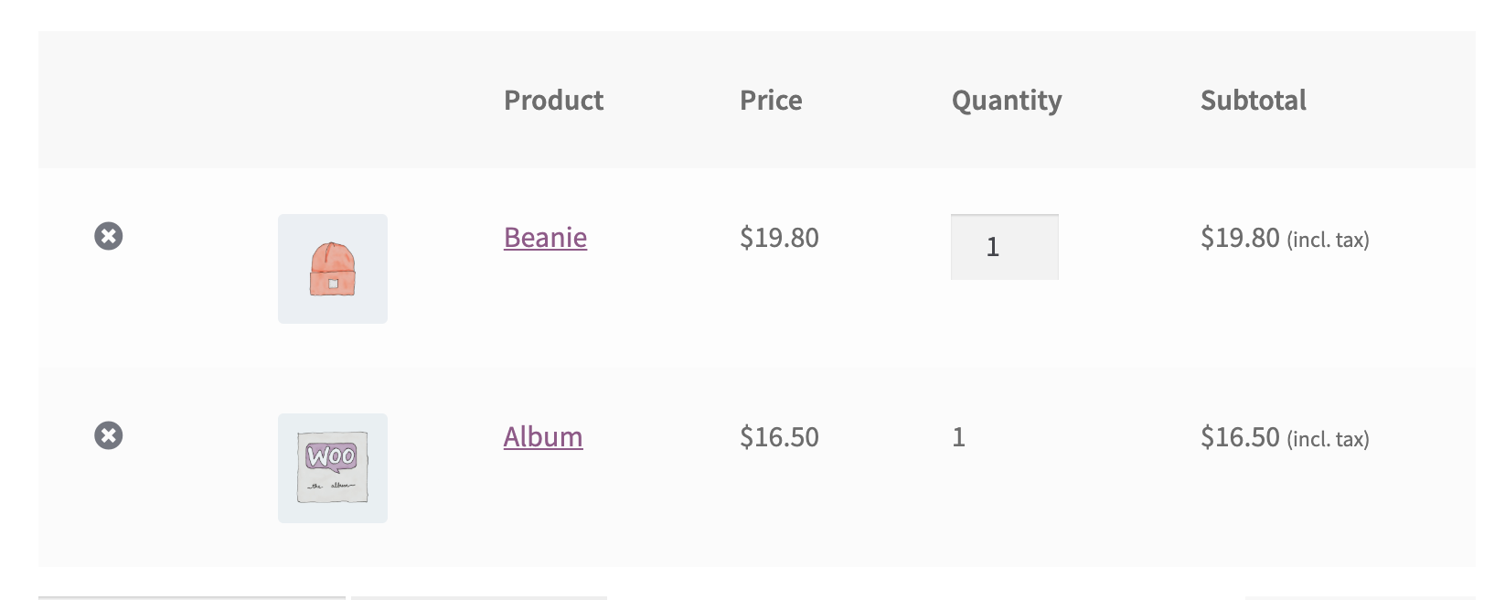
Task: Select the Product column header
Action: click(x=553, y=101)
